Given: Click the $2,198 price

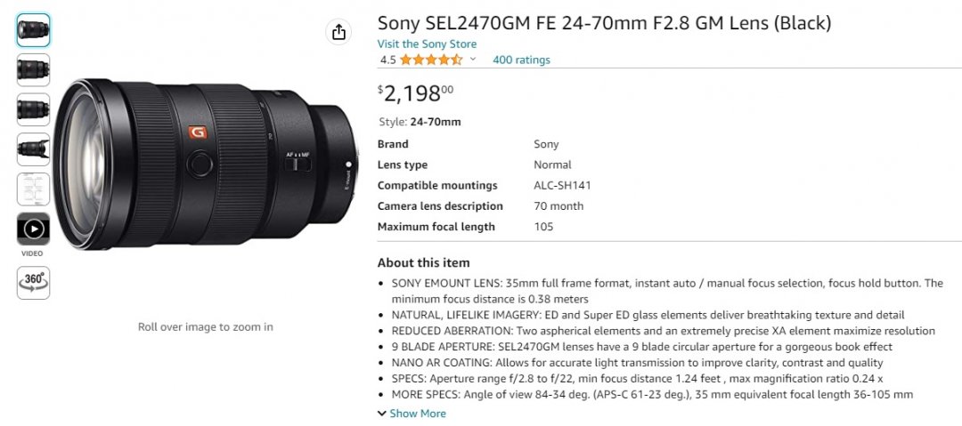Looking at the screenshot, I should coord(415,93).
